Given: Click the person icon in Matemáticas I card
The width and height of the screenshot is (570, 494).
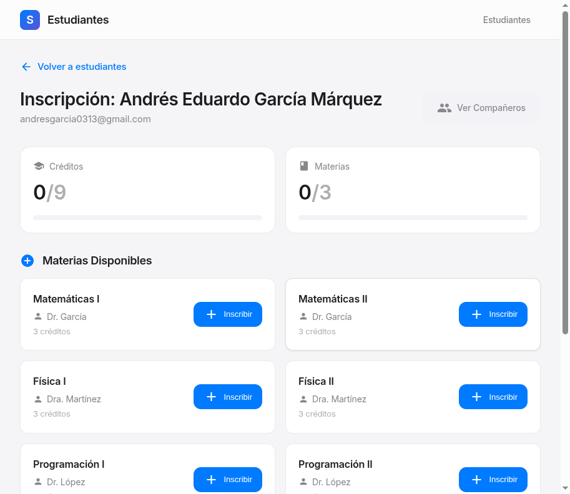Looking at the screenshot, I should pos(38,316).
